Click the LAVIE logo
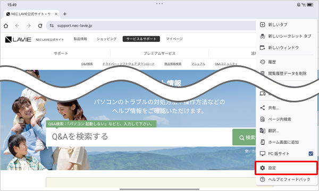The width and height of the screenshot is (319, 191). pos(18,39)
